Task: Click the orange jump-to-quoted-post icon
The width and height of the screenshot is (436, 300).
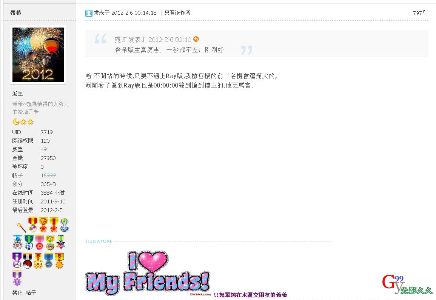Action: click(196, 39)
